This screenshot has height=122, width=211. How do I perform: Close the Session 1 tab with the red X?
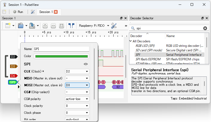[x=56, y=12]
